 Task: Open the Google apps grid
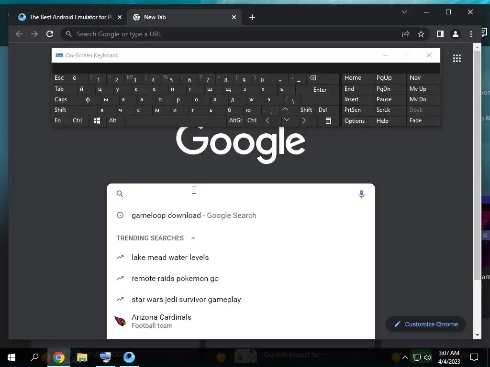point(457,58)
